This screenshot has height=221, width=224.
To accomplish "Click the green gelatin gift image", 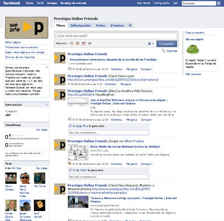I will click(193, 49).
